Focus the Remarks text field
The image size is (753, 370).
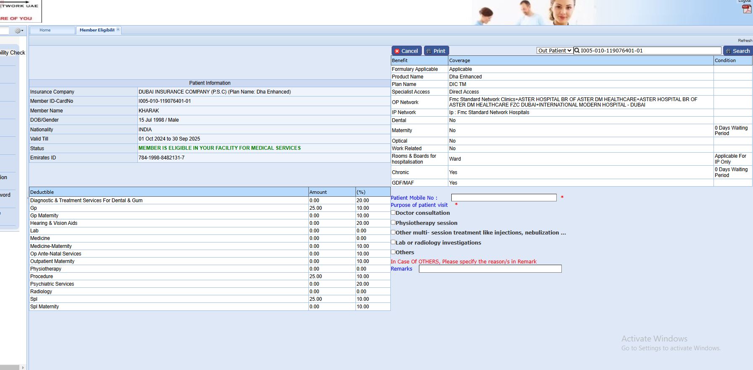[490, 269]
